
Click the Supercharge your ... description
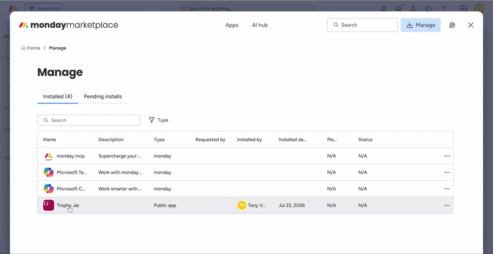tap(120, 156)
